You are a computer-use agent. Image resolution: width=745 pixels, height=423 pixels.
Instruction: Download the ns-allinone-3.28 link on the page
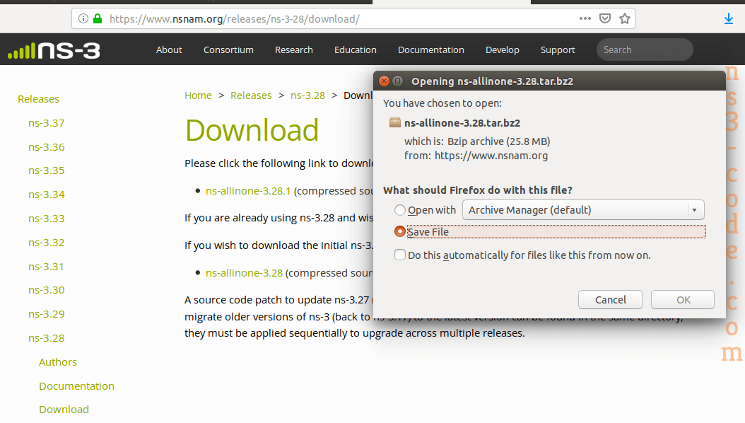pyautogui.click(x=244, y=273)
